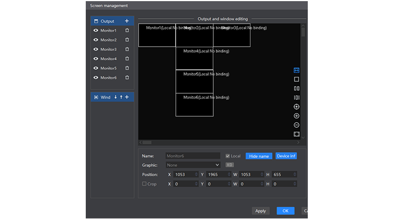Screen dimensions: 393x219
Task: Click the link icon in the editing toolbar
Action: [x=296, y=70]
